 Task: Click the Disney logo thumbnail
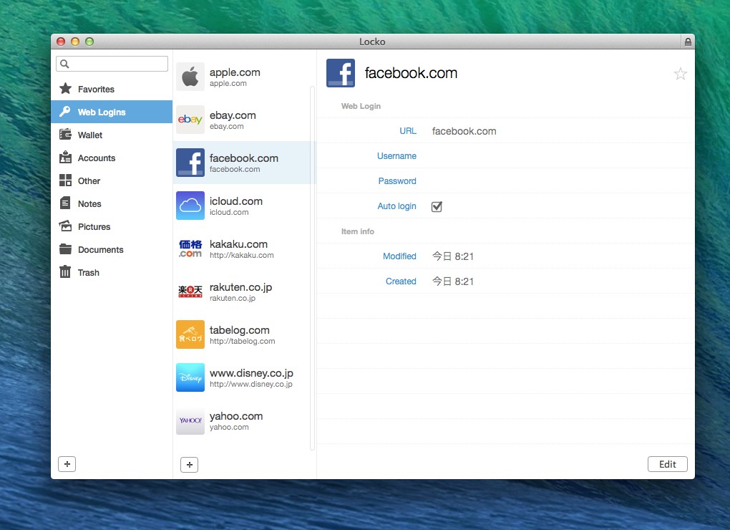pyautogui.click(x=190, y=377)
